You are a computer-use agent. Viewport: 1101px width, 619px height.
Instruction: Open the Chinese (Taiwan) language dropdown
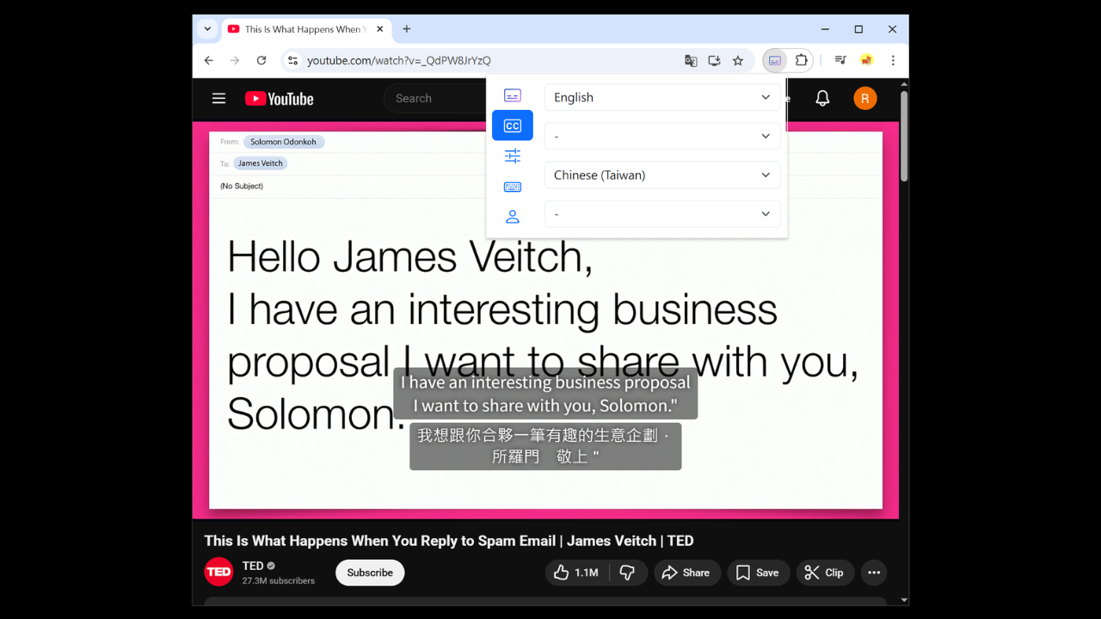click(x=662, y=175)
